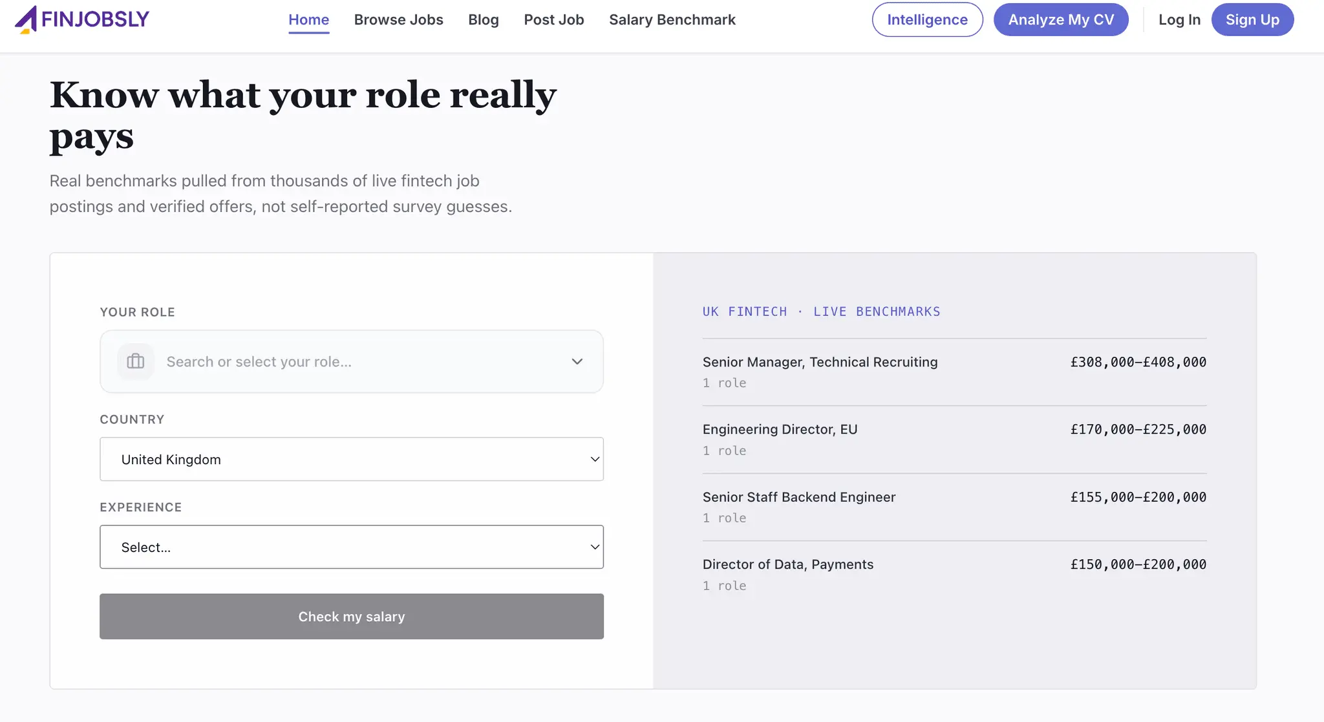This screenshot has width=1324, height=722.
Task: Click the UK FINTECH · LIVE BENCHMARKS heading
Action: point(822,312)
